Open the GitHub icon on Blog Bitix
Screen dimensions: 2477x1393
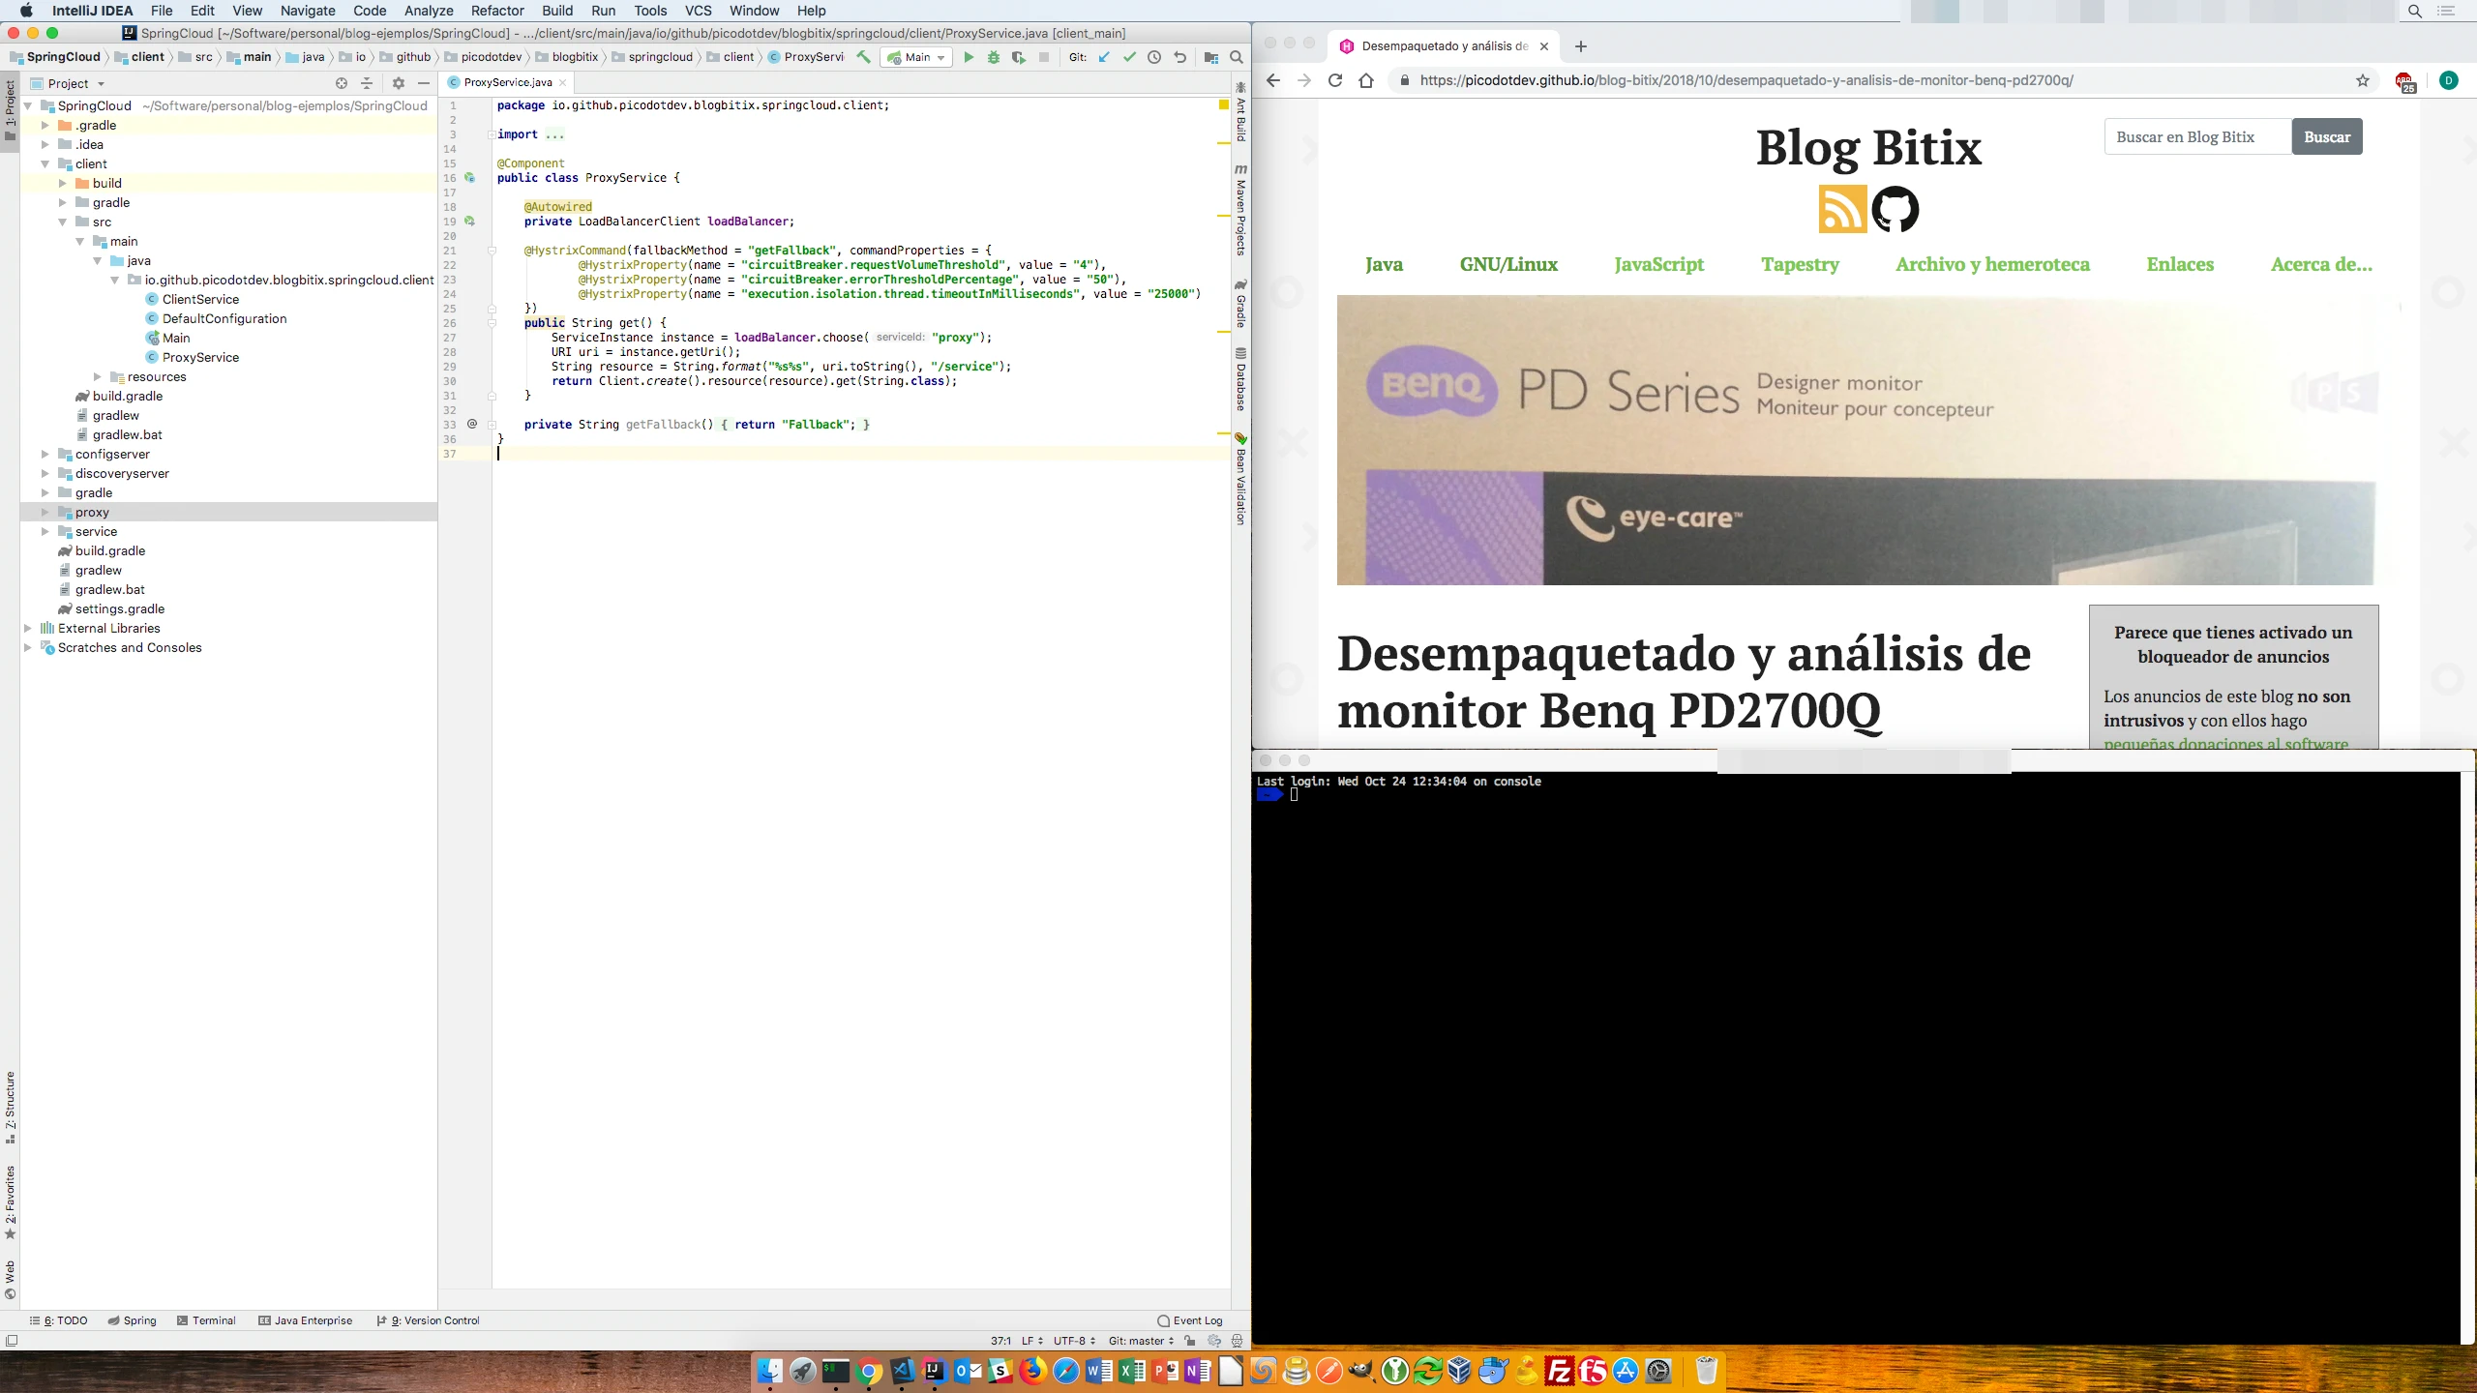1895,209
